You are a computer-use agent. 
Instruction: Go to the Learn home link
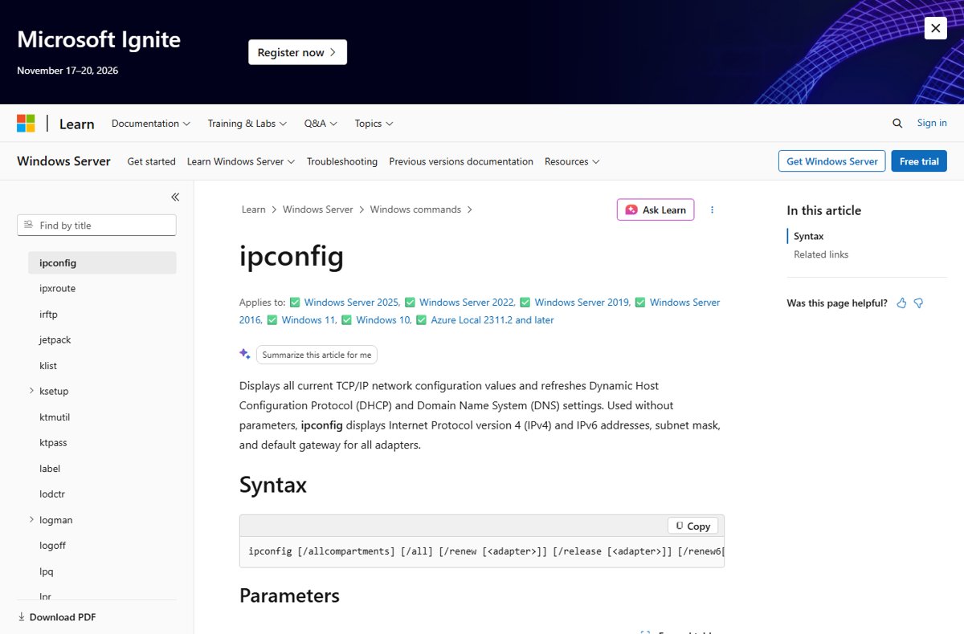[76, 124]
